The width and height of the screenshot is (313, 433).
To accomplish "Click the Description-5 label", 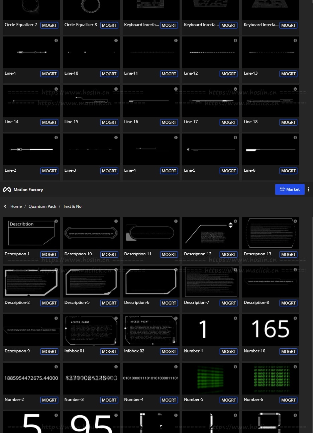I will (77, 302).
